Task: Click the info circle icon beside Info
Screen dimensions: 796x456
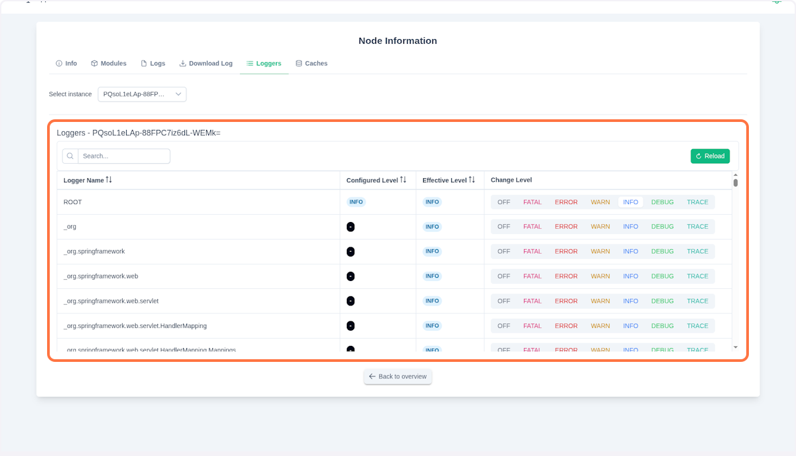Action: click(58, 63)
